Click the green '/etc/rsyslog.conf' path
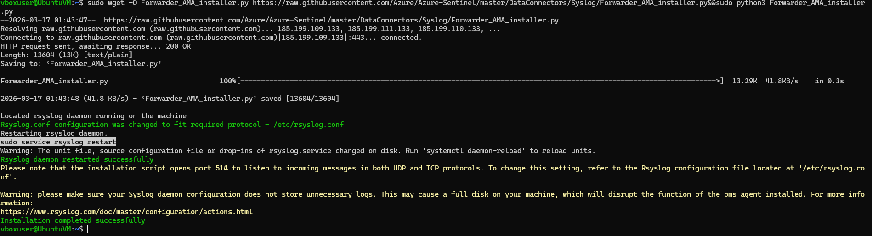The image size is (872, 236). point(308,125)
